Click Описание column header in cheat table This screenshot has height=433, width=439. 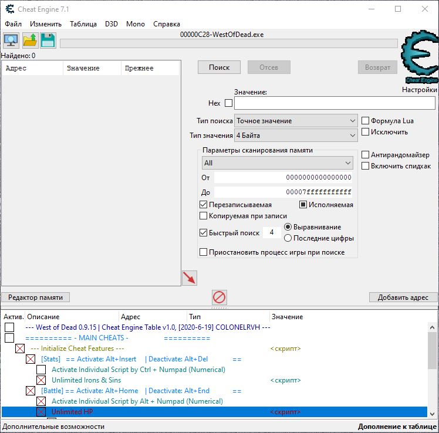tap(72, 317)
